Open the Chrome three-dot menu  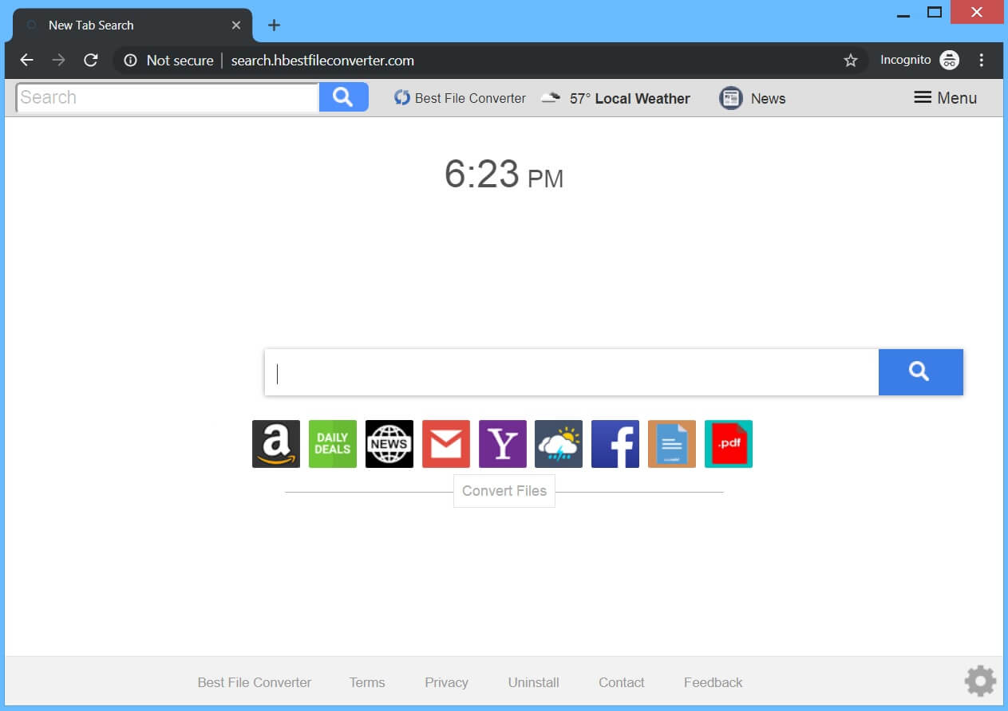click(x=982, y=60)
